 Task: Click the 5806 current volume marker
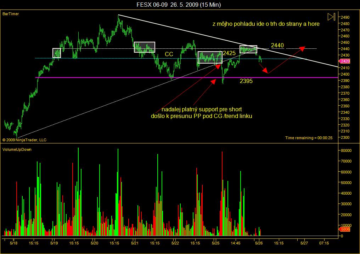click(x=344, y=229)
